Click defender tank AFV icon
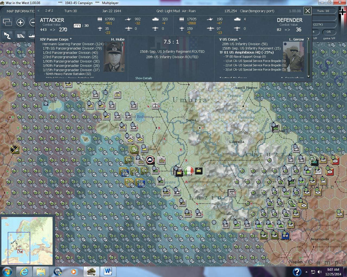The width and height of the screenshot is (347, 277). pyautogui.click(x=237, y=19)
